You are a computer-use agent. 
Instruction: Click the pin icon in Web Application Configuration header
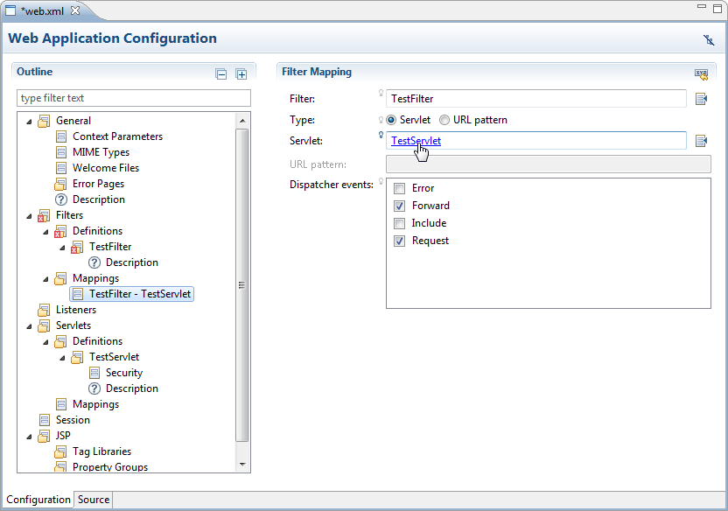coord(709,40)
